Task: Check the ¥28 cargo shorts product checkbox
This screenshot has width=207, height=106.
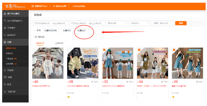Action: [x=69, y=50]
